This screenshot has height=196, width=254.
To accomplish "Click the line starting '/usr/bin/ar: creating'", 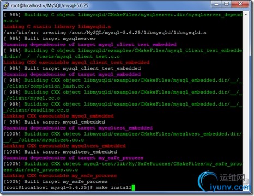I will [x=105, y=33].
